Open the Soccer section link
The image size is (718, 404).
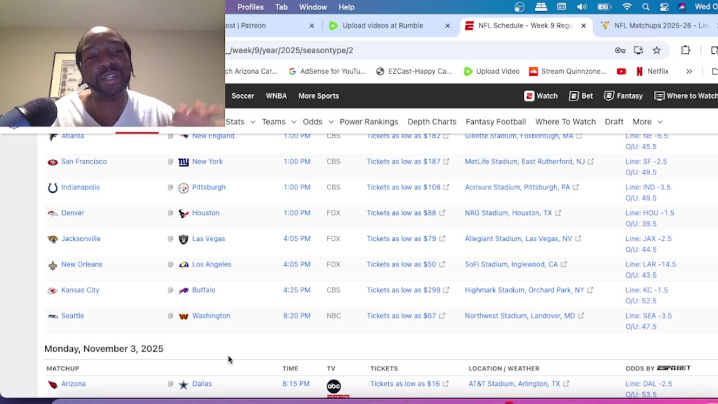pos(243,96)
